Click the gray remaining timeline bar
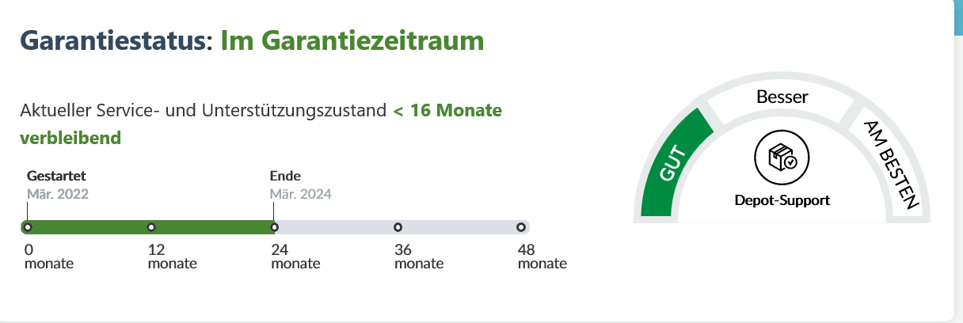The height and width of the screenshot is (323, 963). [402, 227]
